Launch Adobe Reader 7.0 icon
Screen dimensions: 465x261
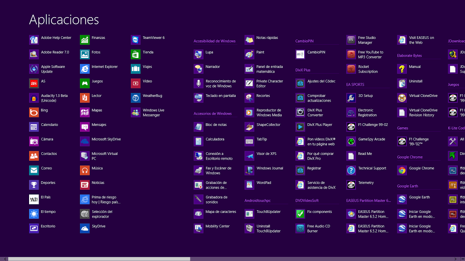(34, 54)
